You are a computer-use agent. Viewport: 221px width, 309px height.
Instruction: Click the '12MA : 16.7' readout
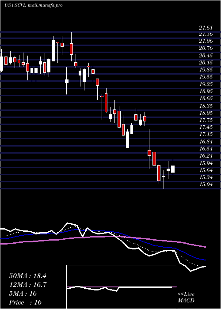click(27, 285)
